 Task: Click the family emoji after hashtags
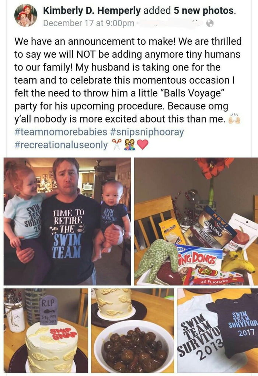click(129, 145)
